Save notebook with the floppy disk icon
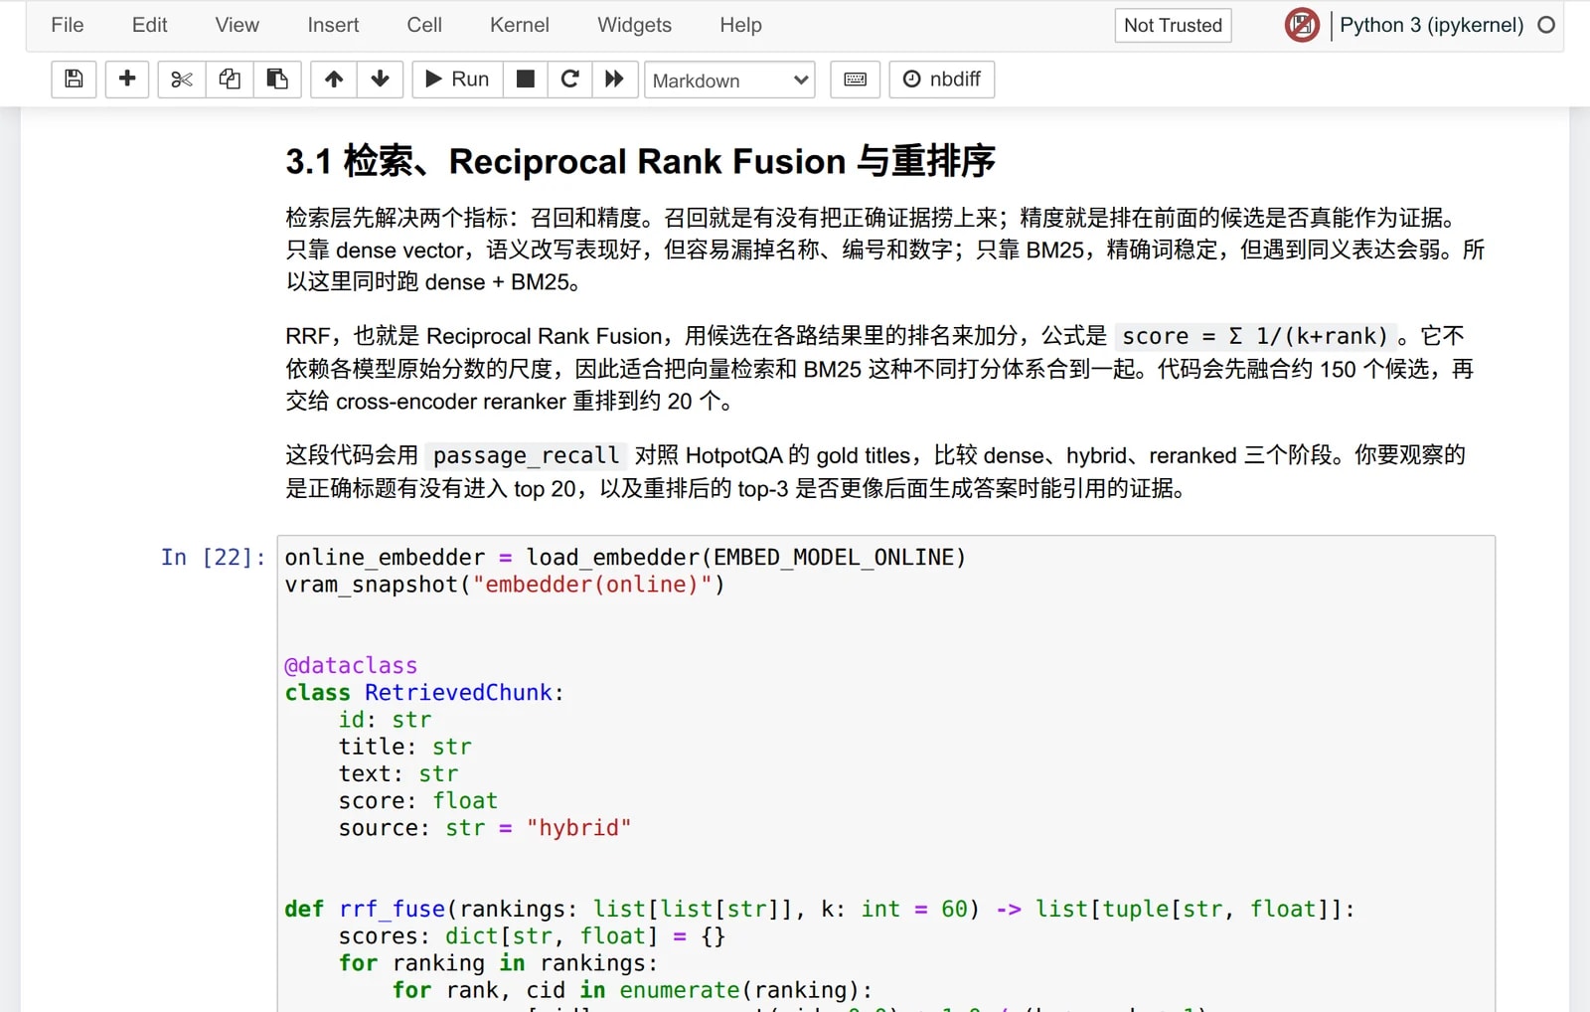Image resolution: width=1590 pixels, height=1012 pixels. (74, 80)
